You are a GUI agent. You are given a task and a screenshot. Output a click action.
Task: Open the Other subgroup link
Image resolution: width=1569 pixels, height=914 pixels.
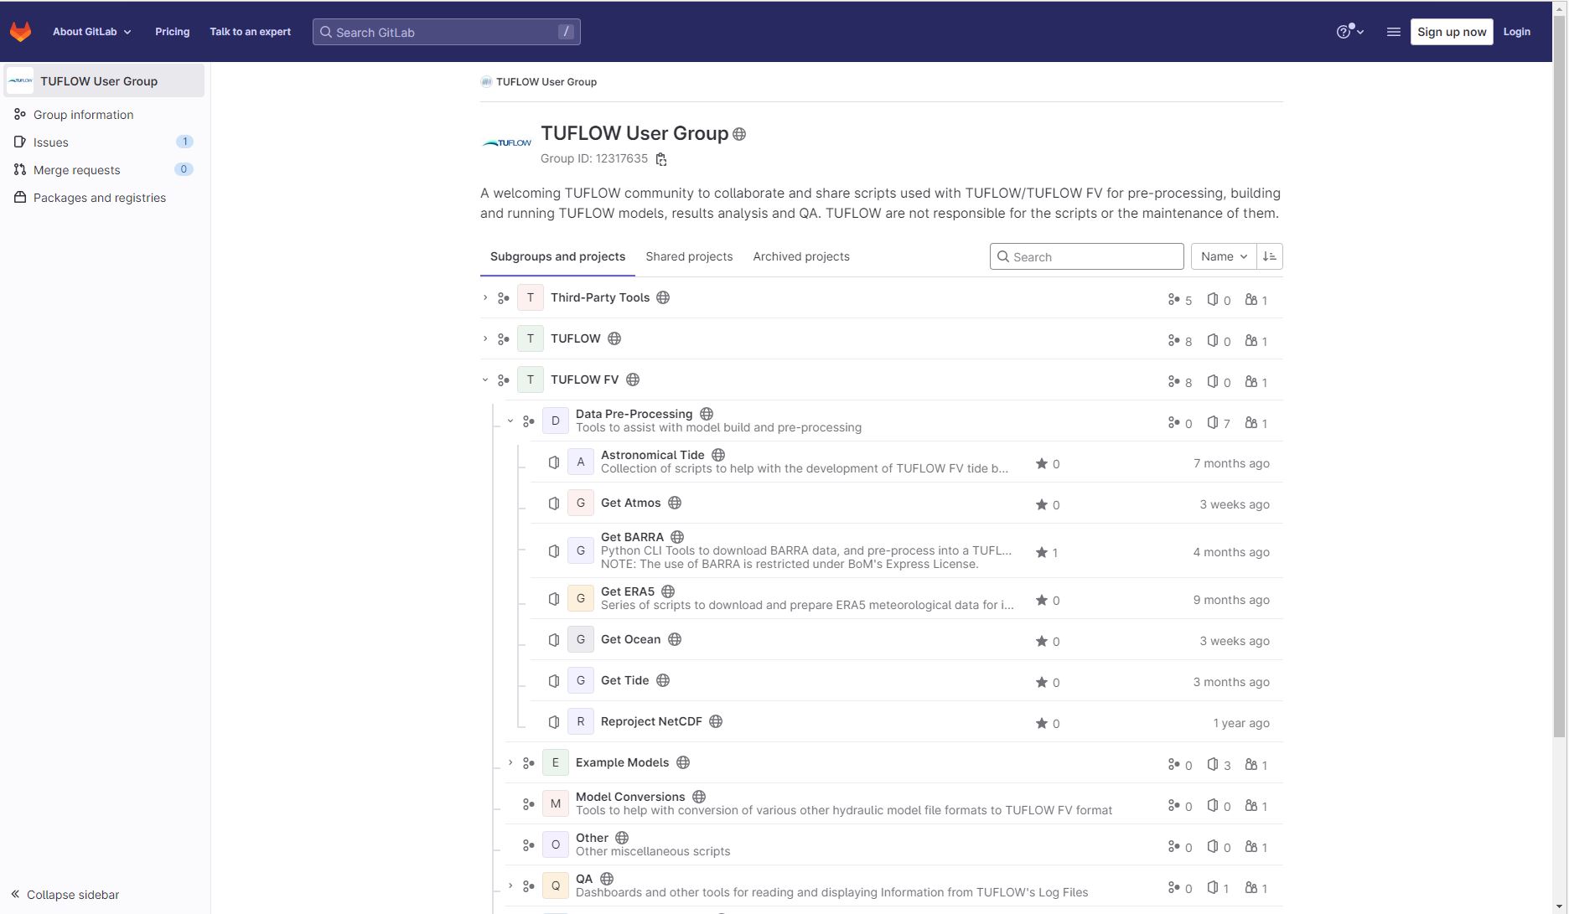click(x=592, y=838)
